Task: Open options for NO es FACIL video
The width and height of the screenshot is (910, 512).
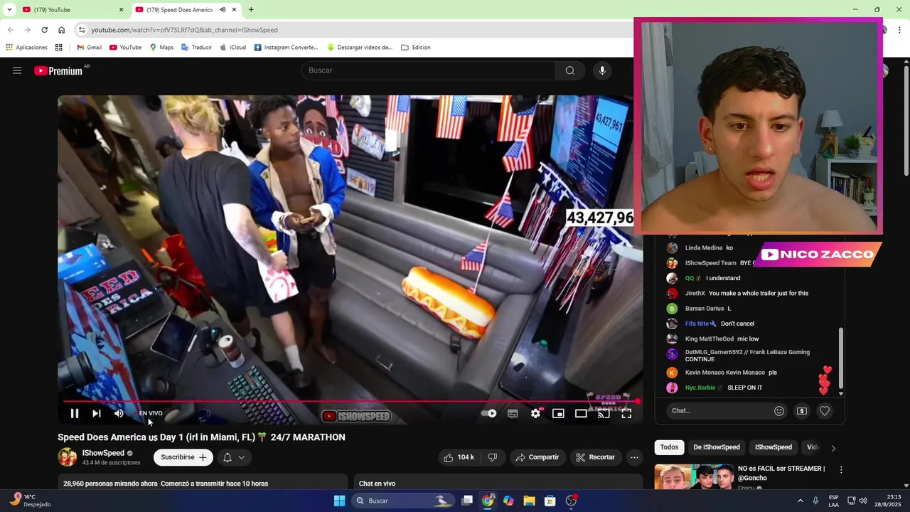Action: [841, 470]
